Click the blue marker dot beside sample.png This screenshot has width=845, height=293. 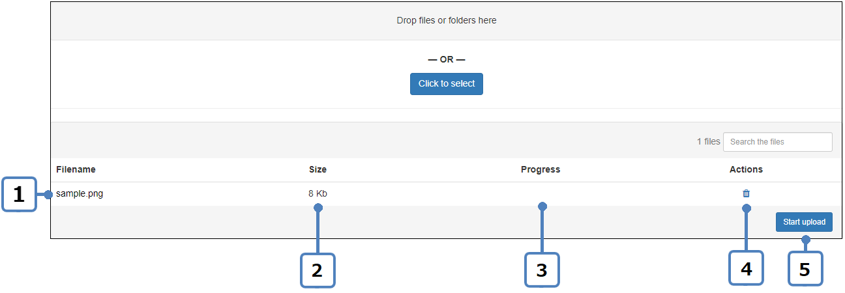48,194
